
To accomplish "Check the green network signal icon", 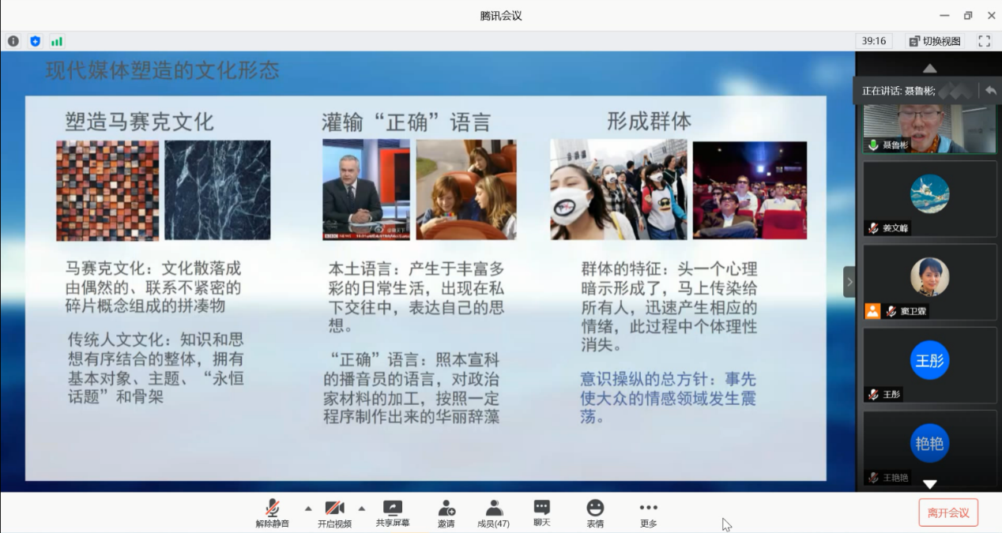I will (x=57, y=41).
